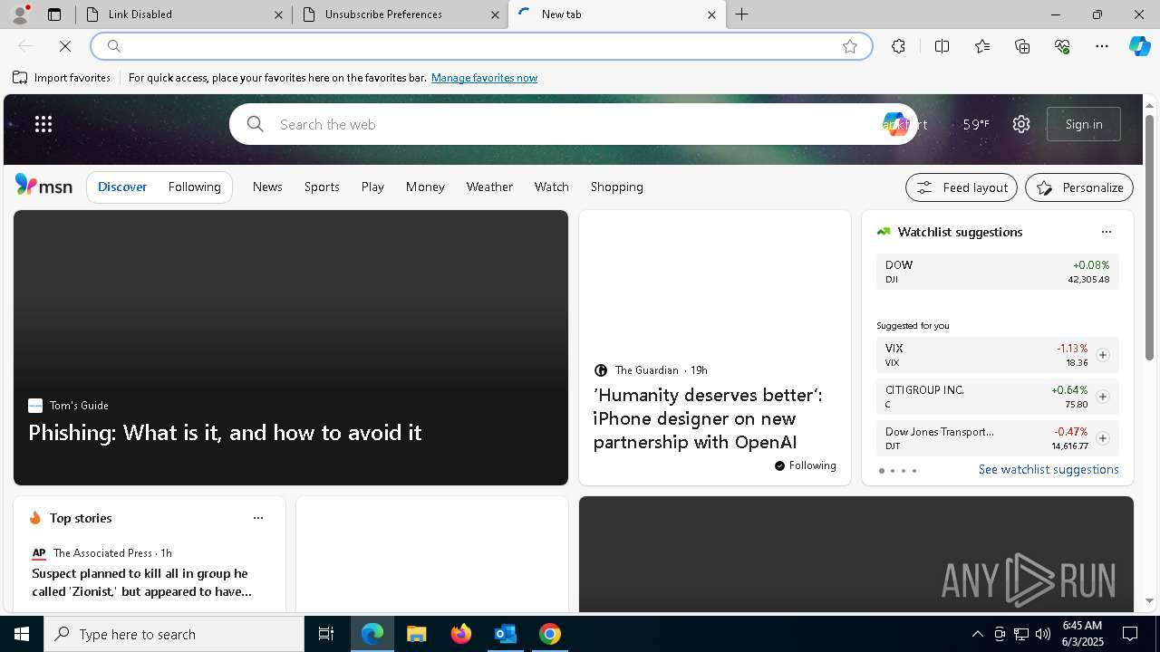This screenshot has height=652, width=1160.
Task: Open Extensions puzzle icon
Action: 898,46
